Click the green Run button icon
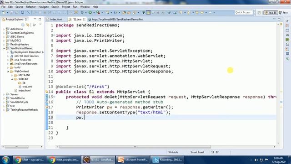This screenshot has width=291, height=164. pyautogui.click(x=90, y=12)
